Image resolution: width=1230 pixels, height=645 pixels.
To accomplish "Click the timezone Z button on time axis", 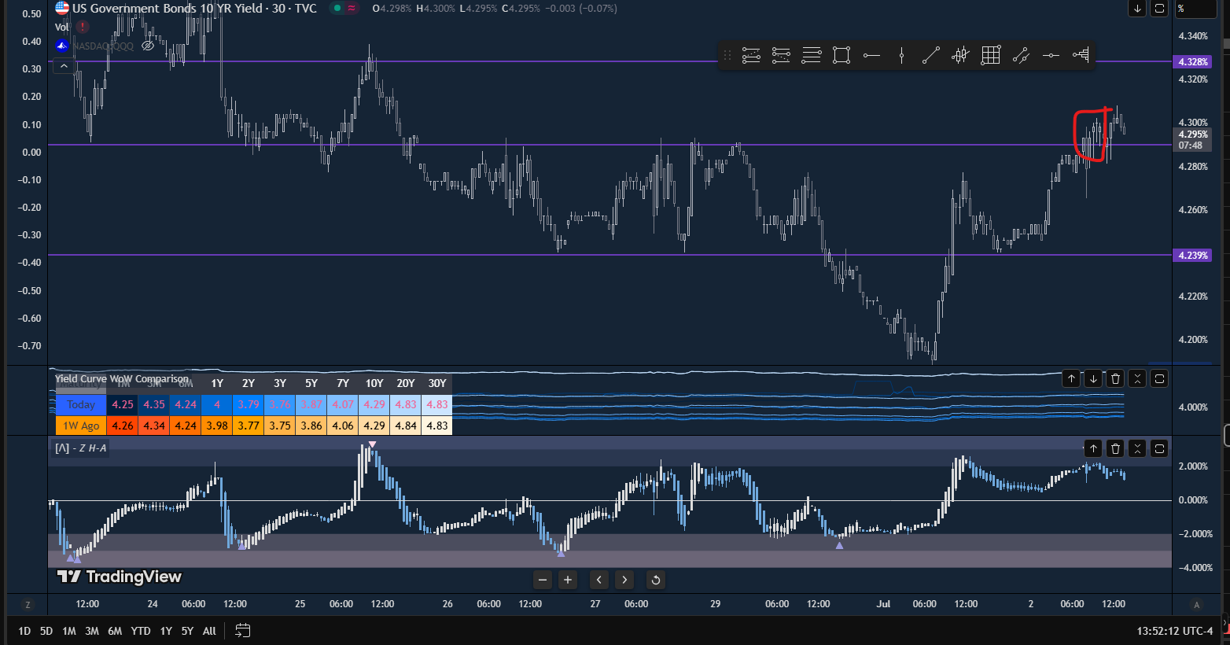I will click(x=28, y=605).
